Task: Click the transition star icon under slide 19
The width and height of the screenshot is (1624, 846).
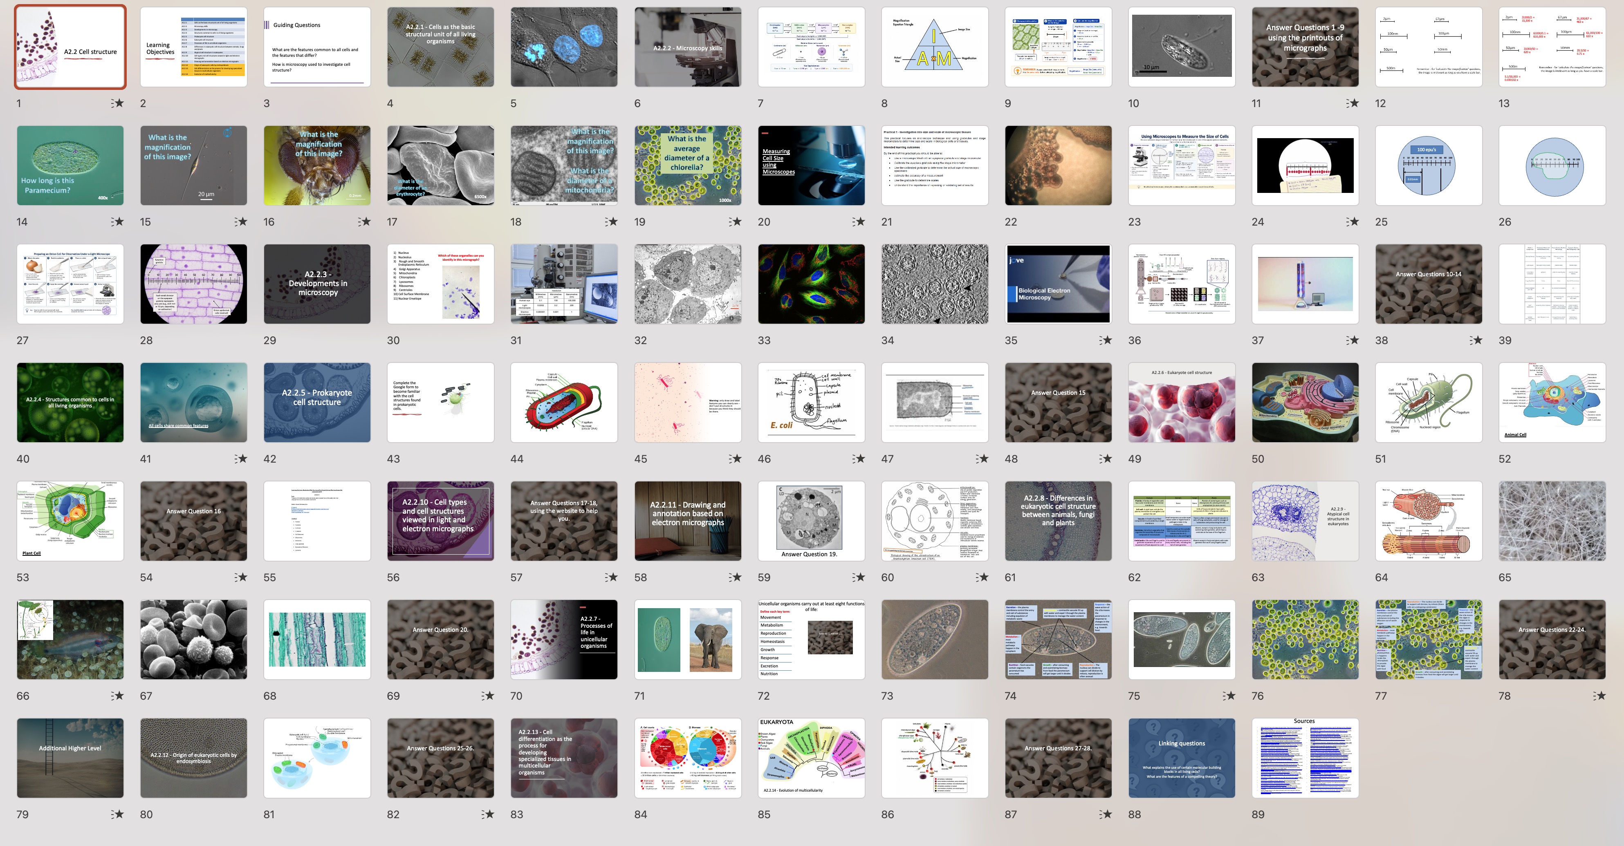Action: (735, 222)
